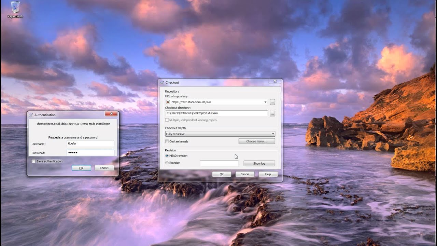Click the Checkout directory path field
Viewport: 437px width, 246px height.
[x=216, y=113]
